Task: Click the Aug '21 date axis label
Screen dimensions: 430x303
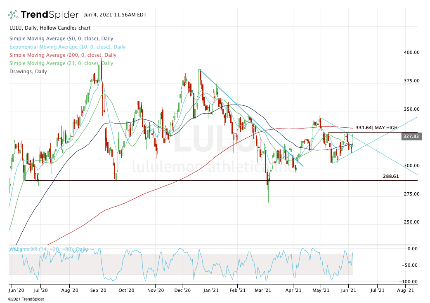Action: (x=405, y=290)
